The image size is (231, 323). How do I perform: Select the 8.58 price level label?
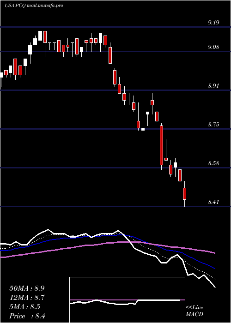point(213,163)
